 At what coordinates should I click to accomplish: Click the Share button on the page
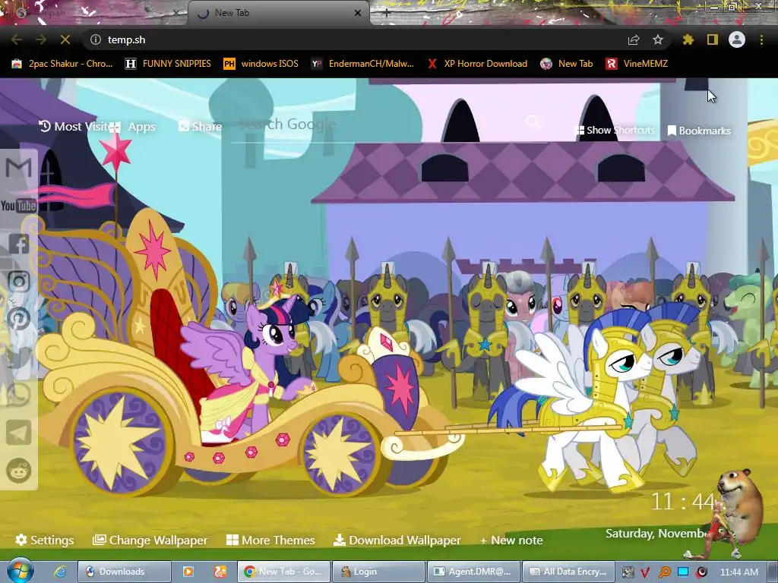coord(200,127)
